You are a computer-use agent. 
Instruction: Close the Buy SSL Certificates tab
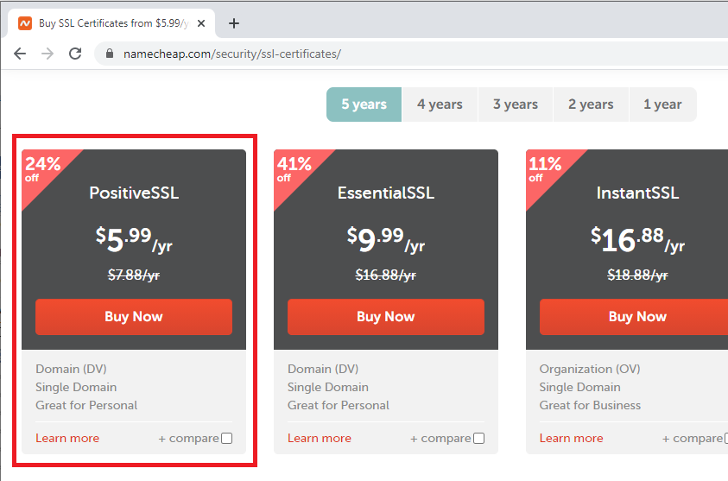coord(202,23)
